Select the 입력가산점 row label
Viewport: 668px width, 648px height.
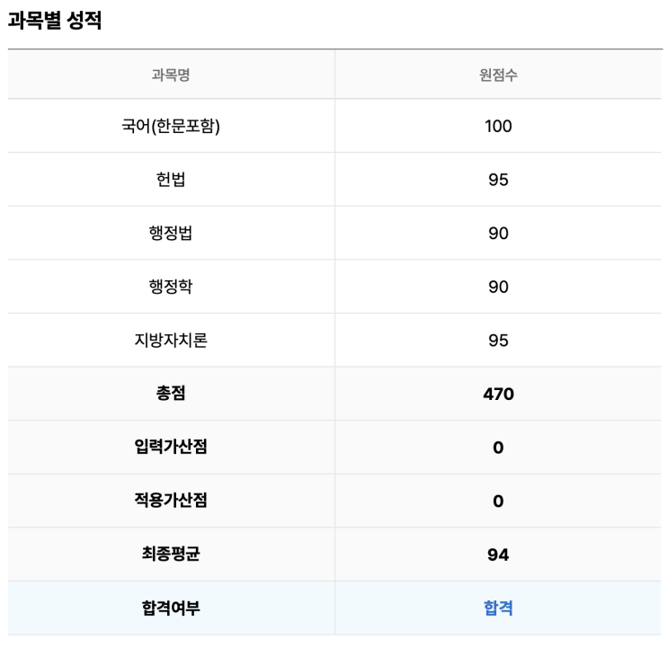point(171,448)
